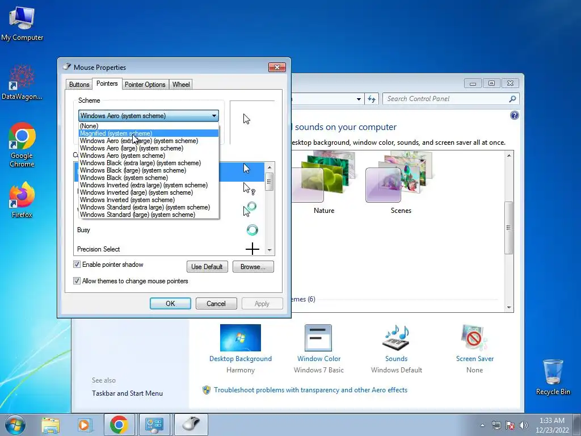The image size is (581, 436).
Task: Switch to Control Panel taskbar button
Action: (154, 425)
